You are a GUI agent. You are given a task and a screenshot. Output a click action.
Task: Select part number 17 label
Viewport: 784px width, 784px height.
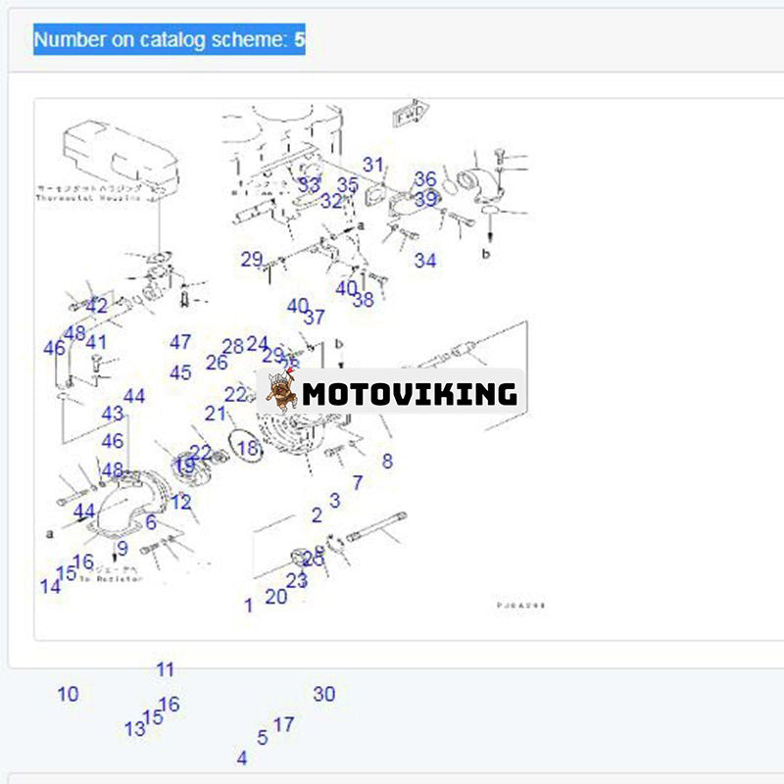[283, 724]
